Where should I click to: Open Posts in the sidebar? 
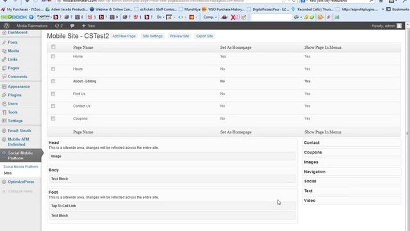click(13, 42)
